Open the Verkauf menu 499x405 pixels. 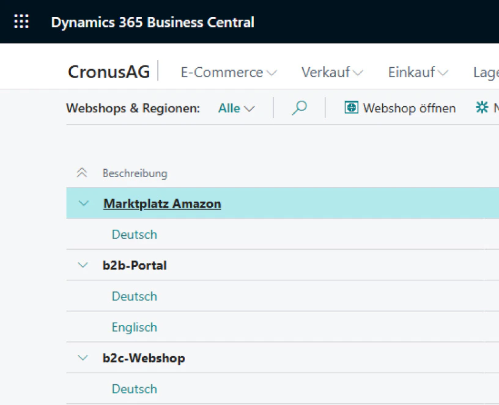332,72
